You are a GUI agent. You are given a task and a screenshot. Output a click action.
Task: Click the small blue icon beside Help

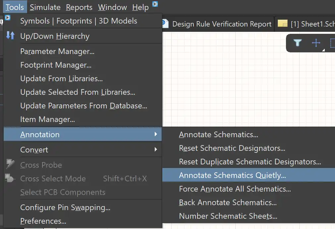pos(155,4)
